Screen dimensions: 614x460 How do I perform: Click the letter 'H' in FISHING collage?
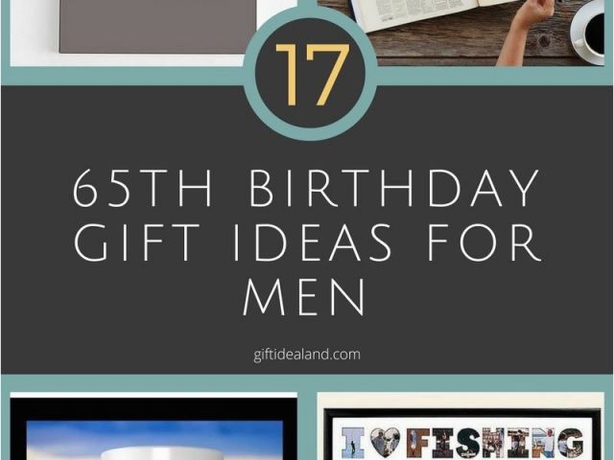tap(495, 443)
